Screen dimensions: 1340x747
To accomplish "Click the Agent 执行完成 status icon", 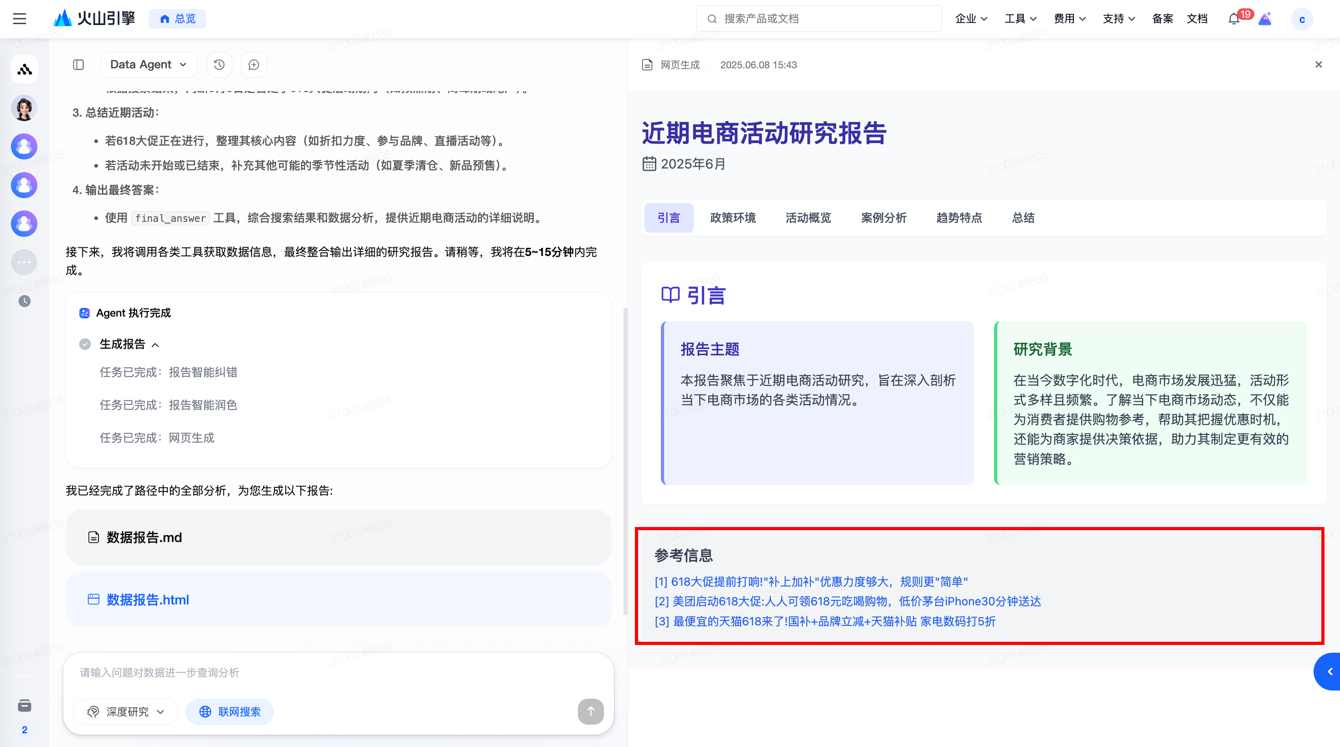I will 84,313.
